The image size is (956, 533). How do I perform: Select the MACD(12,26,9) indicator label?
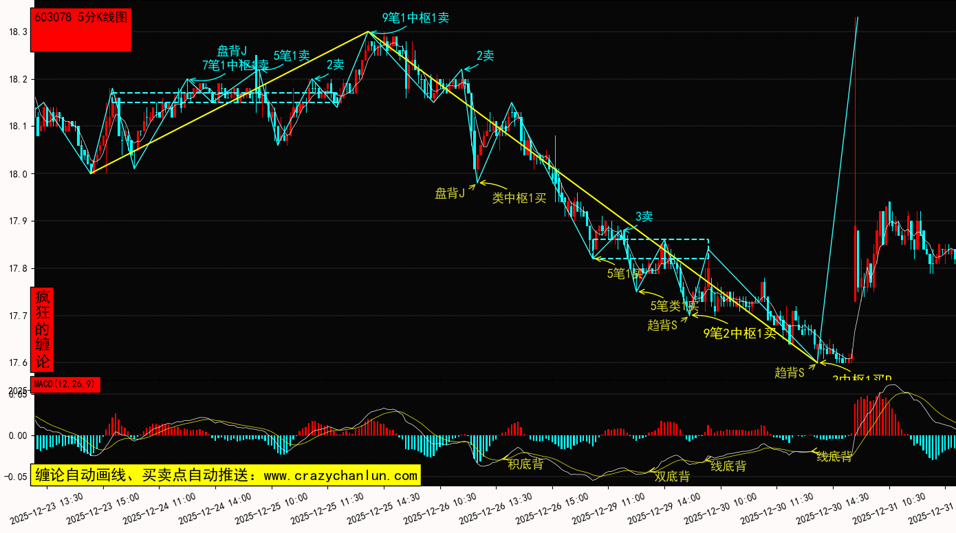point(66,384)
